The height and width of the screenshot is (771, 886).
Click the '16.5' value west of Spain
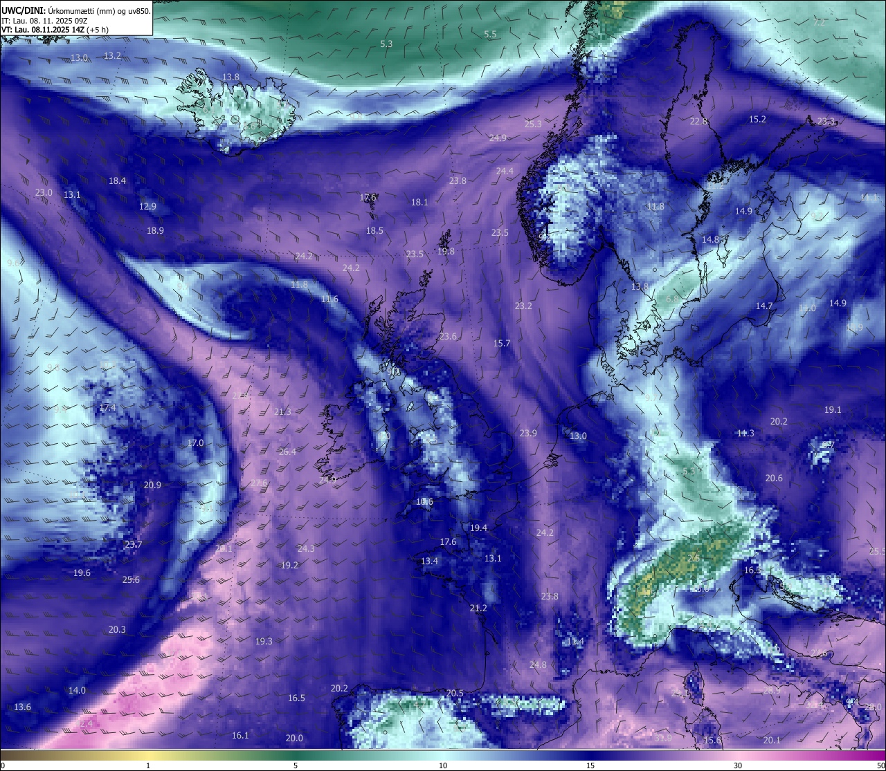tap(296, 698)
